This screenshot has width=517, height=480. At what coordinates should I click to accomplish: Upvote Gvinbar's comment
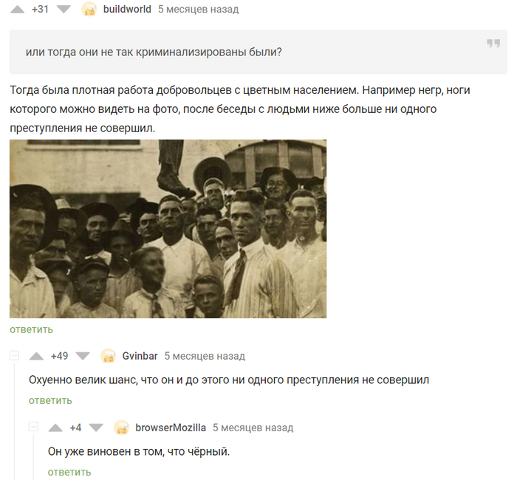36,356
